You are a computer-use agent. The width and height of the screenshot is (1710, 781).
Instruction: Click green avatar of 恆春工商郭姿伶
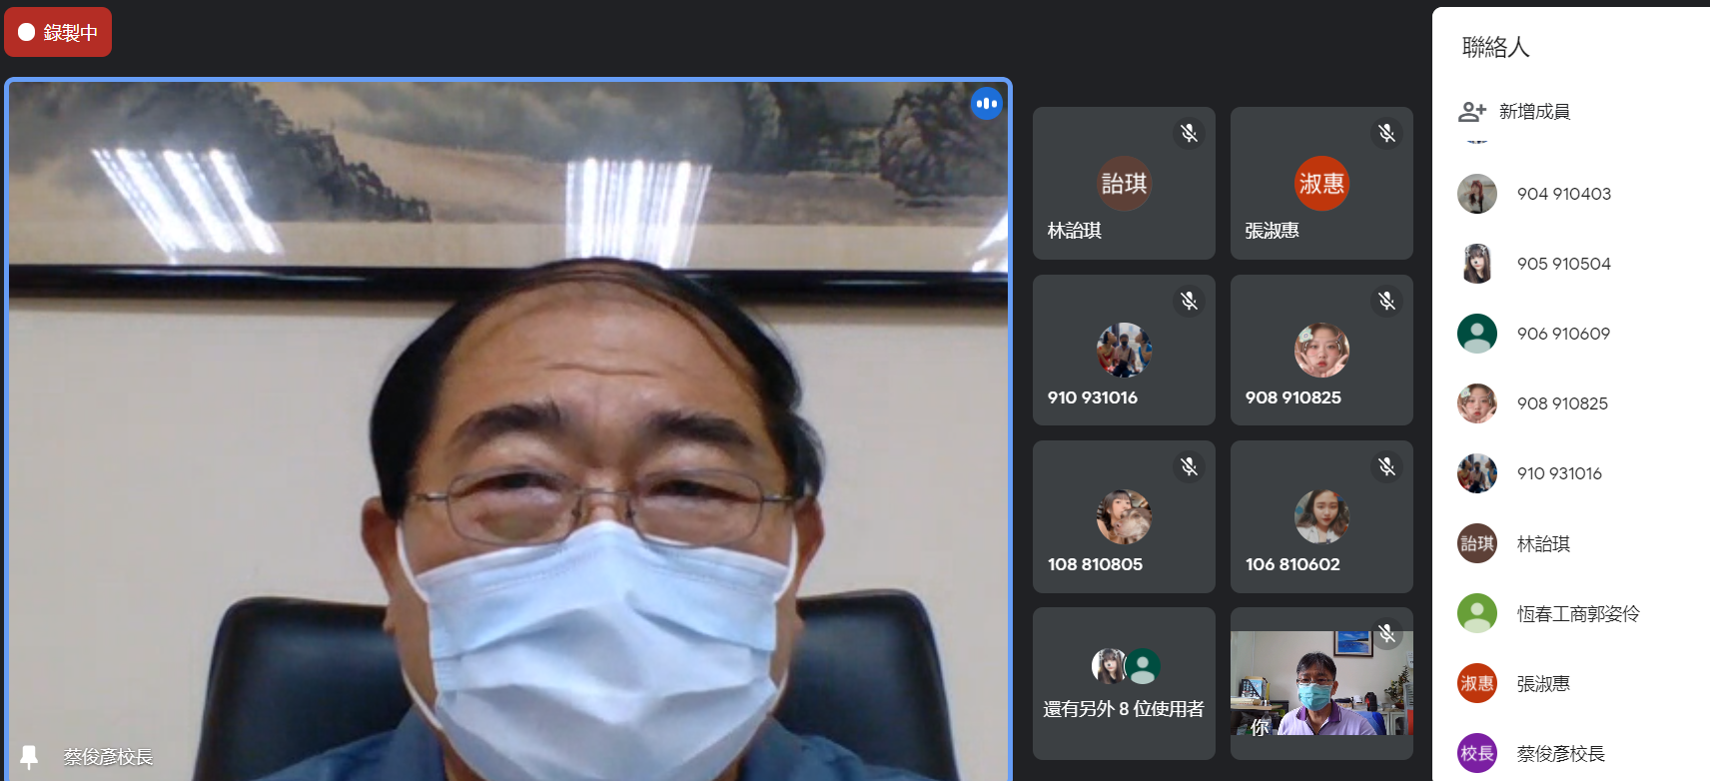(x=1477, y=613)
